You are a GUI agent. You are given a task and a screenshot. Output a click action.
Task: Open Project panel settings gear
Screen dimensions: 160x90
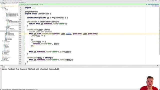click(16, 2)
